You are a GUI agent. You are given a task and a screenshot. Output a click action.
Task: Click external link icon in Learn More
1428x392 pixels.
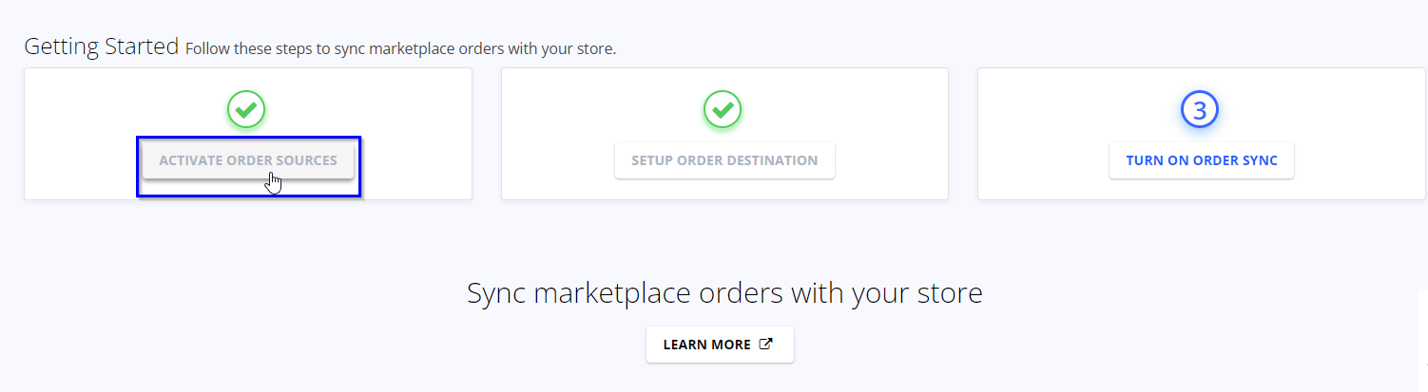click(x=766, y=345)
